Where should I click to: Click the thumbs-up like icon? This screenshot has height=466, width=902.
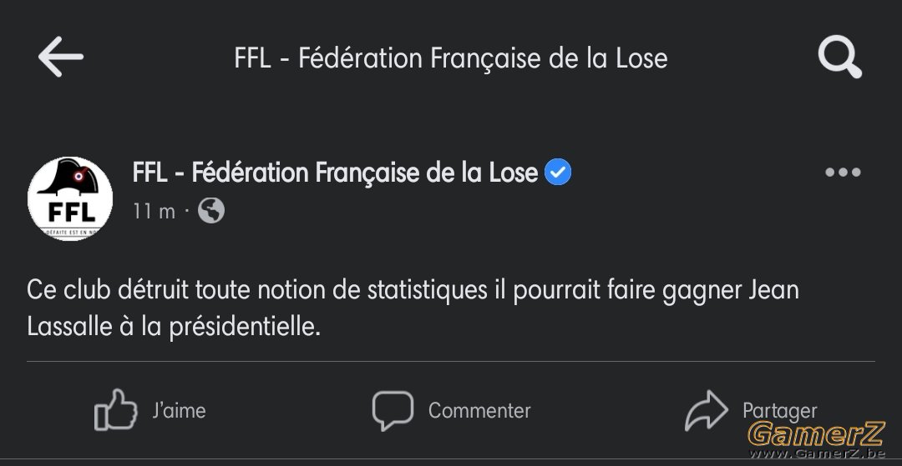pyautogui.click(x=115, y=410)
